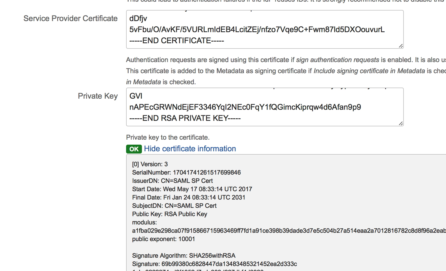
Task: Click the green OK status badge
Action: (x=134, y=149)
